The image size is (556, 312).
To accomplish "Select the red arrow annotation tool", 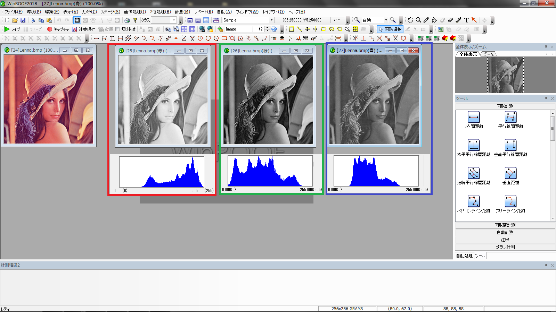I will (474, 20).
